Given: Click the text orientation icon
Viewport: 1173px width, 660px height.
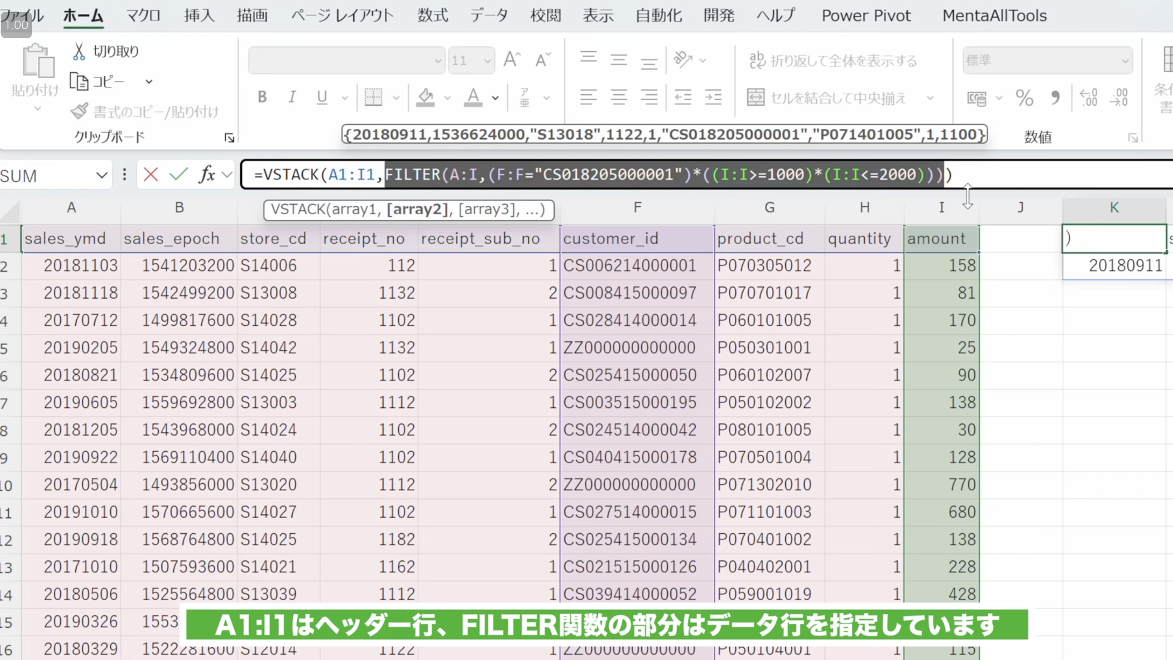Looking at the screenshot, I should (683, 60).
